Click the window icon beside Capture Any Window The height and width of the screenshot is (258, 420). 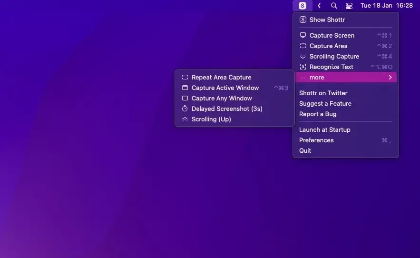[185, 98]
